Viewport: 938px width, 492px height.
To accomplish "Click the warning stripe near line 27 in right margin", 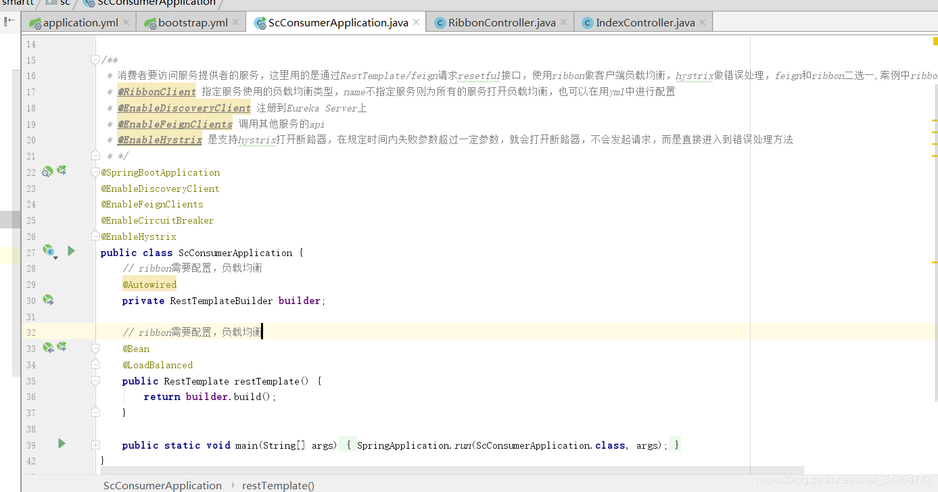I will coord(935,262).
